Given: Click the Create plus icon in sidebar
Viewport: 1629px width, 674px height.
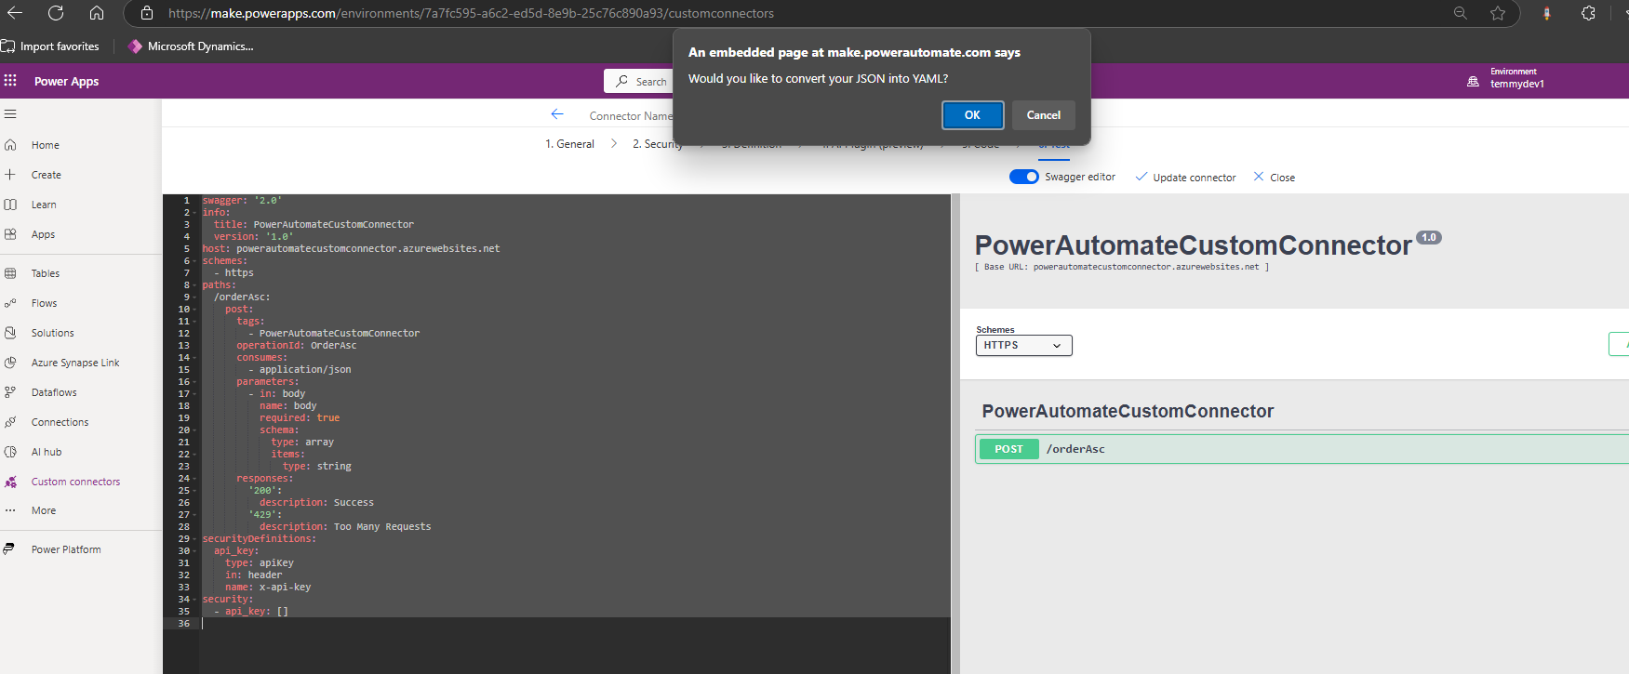Looking at the screenshot, I should (x=10, y=175).
